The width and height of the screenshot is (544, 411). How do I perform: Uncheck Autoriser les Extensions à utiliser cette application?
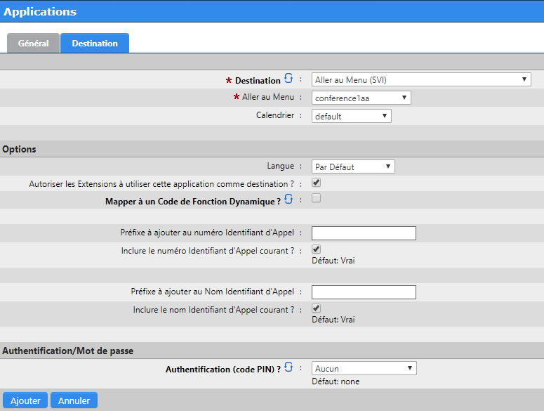pyautogui.click(x=316, y=183)
